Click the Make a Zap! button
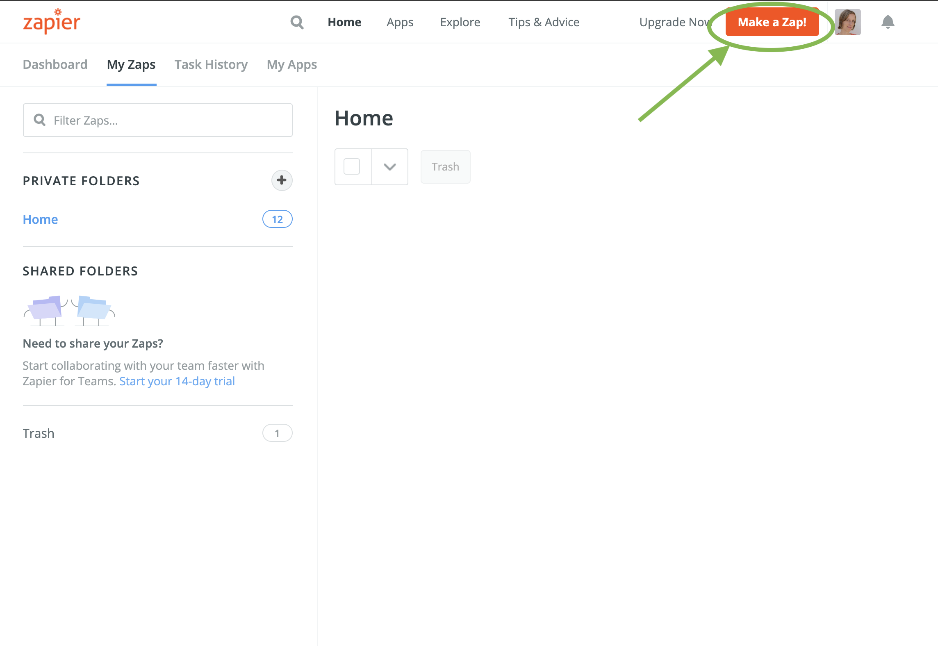Screen dimensions: 938x646 tap(772, 22)
